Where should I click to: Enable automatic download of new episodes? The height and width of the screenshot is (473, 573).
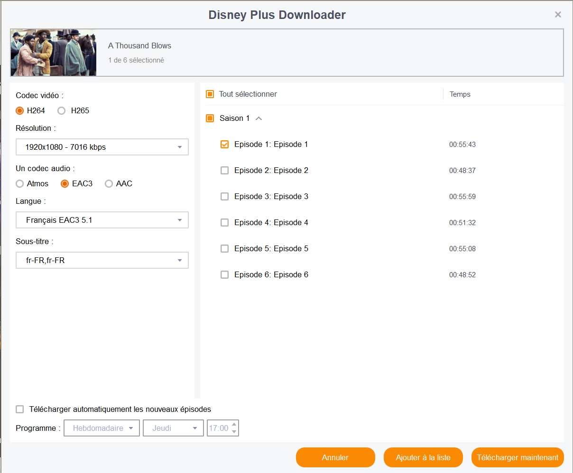(x=20, y=409)
